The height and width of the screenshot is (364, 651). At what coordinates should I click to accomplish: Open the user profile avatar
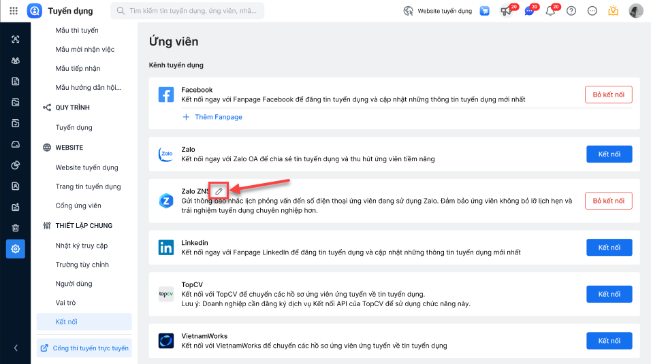pyautogui.click(x=635, y=11)
